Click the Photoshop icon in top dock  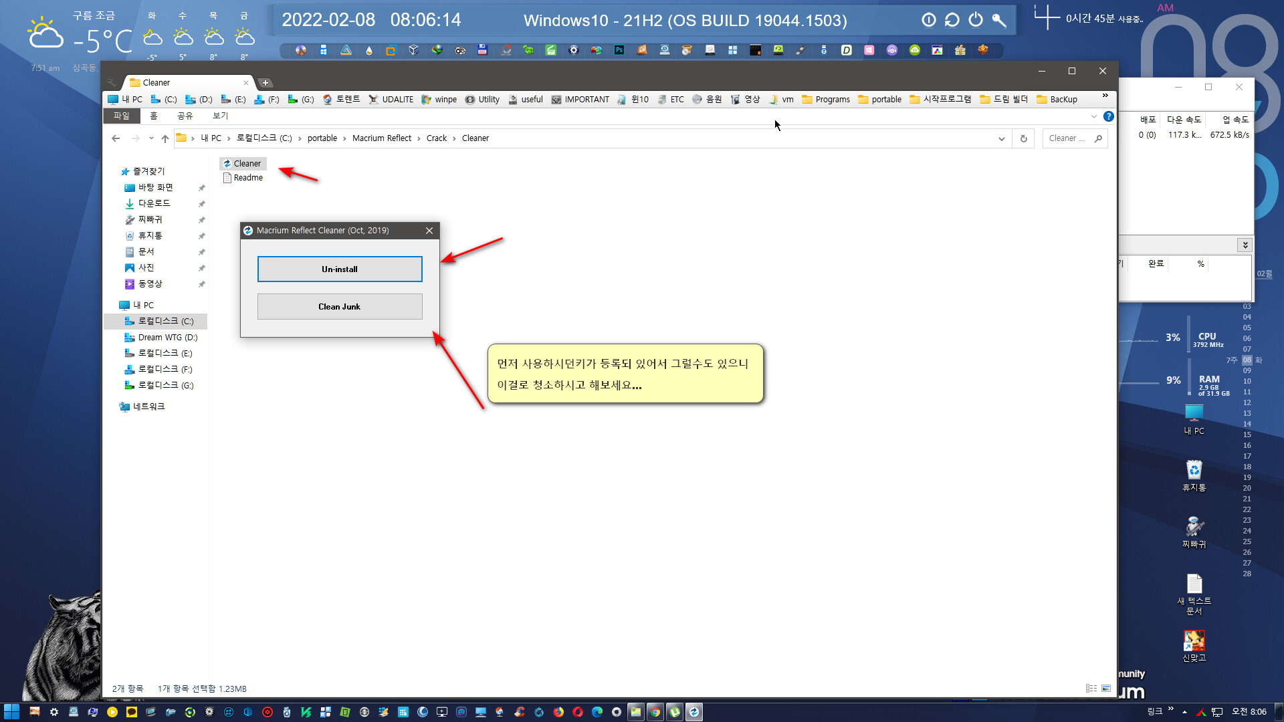point(619,50)
